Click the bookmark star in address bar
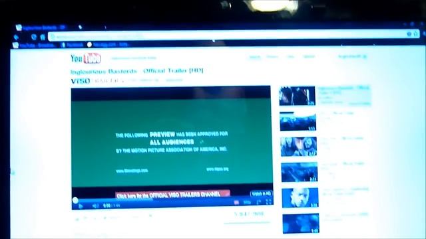 pyautogui.click(x=415, y=34)
